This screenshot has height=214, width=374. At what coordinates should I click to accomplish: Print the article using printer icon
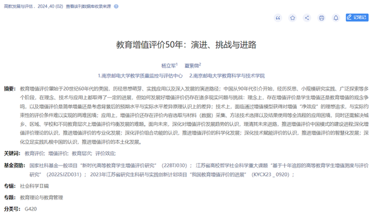click(x=321, y=18)
